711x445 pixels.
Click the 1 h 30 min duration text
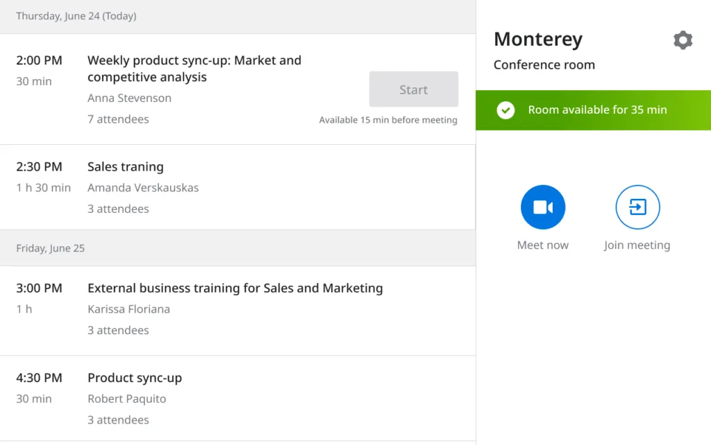pos(44,187)
